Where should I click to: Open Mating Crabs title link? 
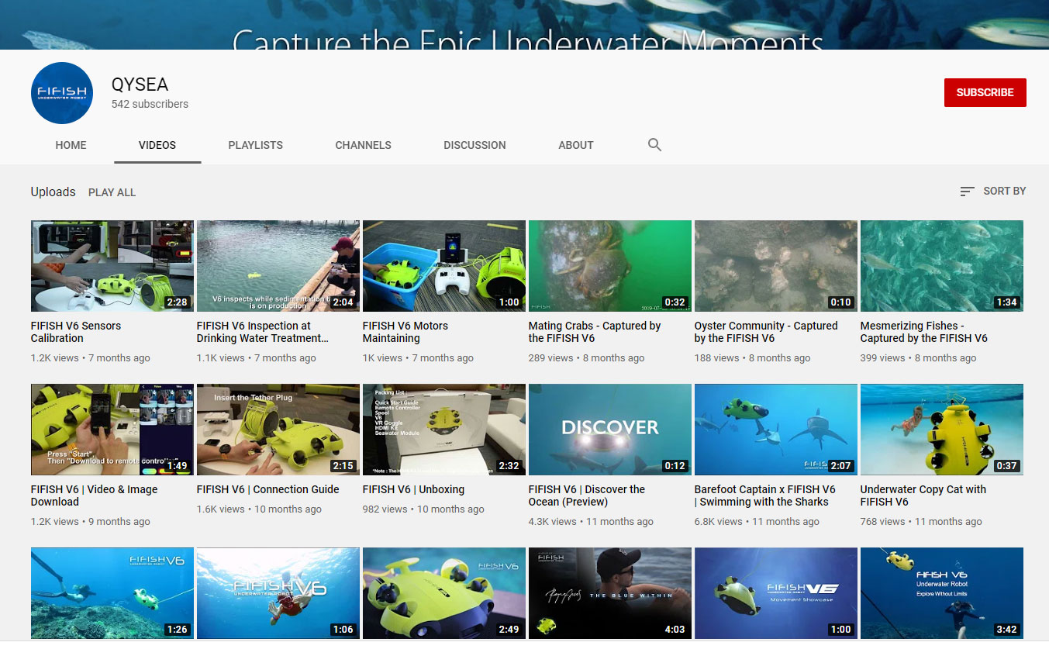point(595,332)
